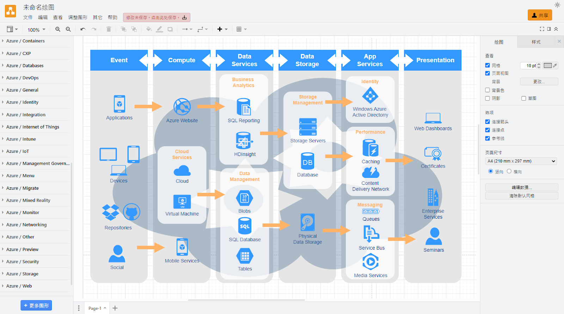Select the Storage Servers icon
The width and height of the screenshot is (564, 314).
coord(308,127)
